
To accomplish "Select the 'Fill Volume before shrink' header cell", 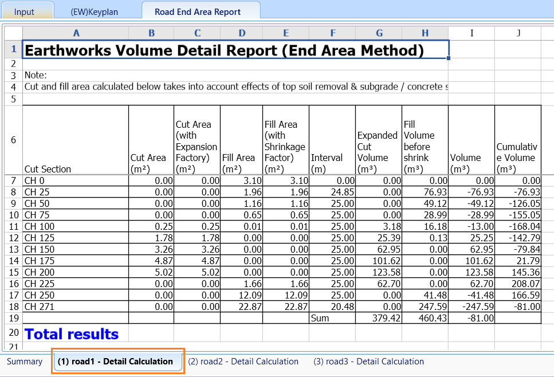I will 425,140.
